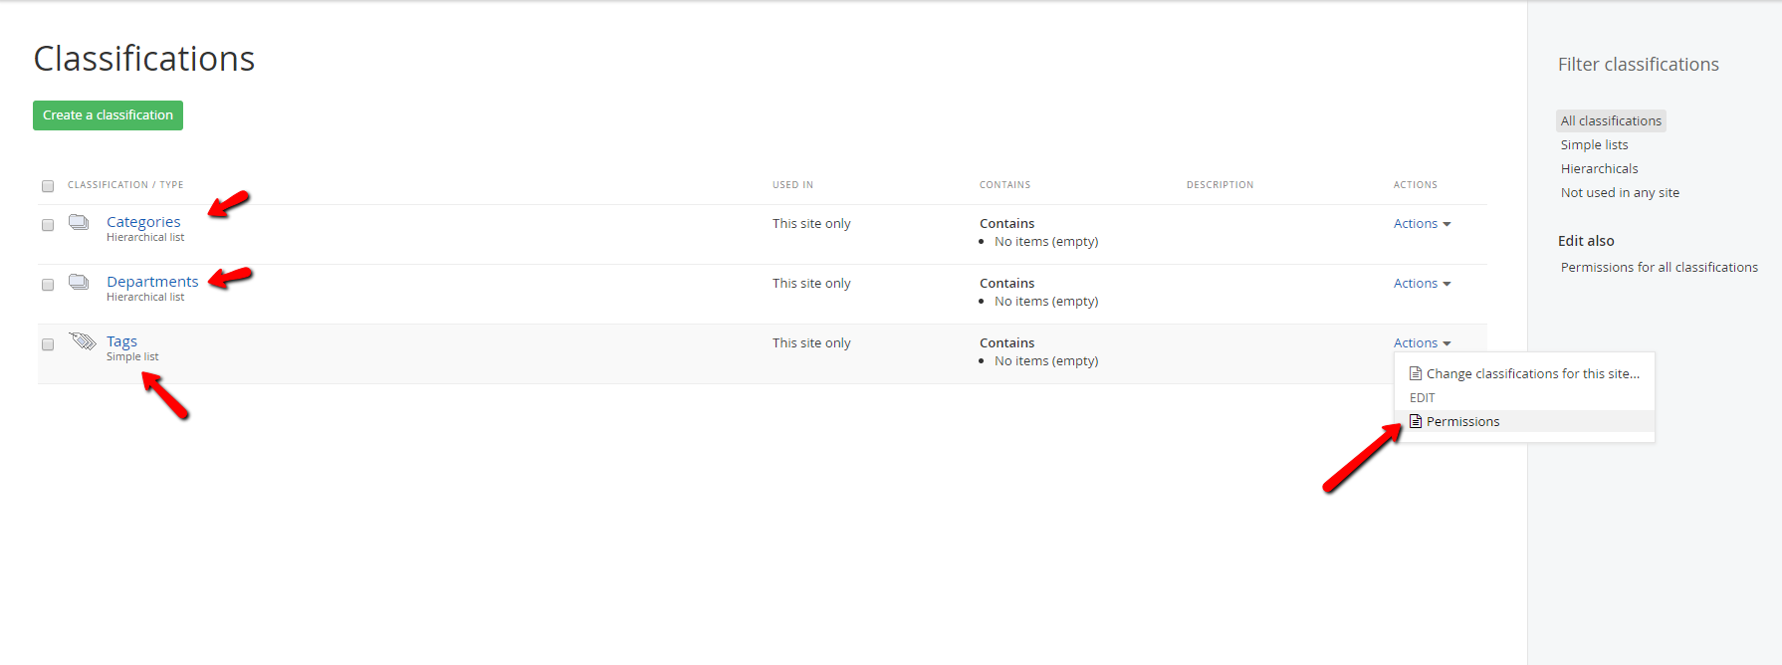Click 'This site only' in Categories row
Screen dimensions: 1782x665
click(x=811, y=224)
